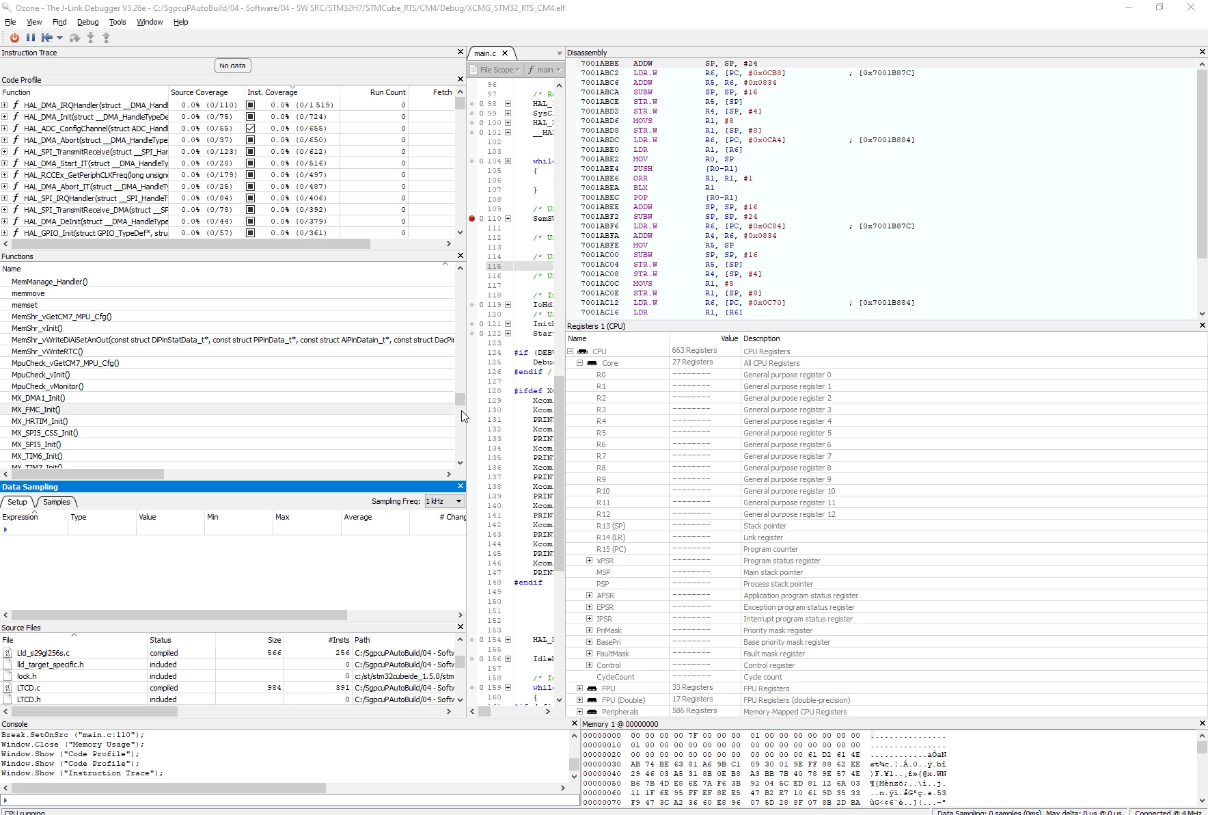This screenshot has height=815, width=1208.
Task: Click the LTCD.c file icon
Action: (x=8, y=688)
